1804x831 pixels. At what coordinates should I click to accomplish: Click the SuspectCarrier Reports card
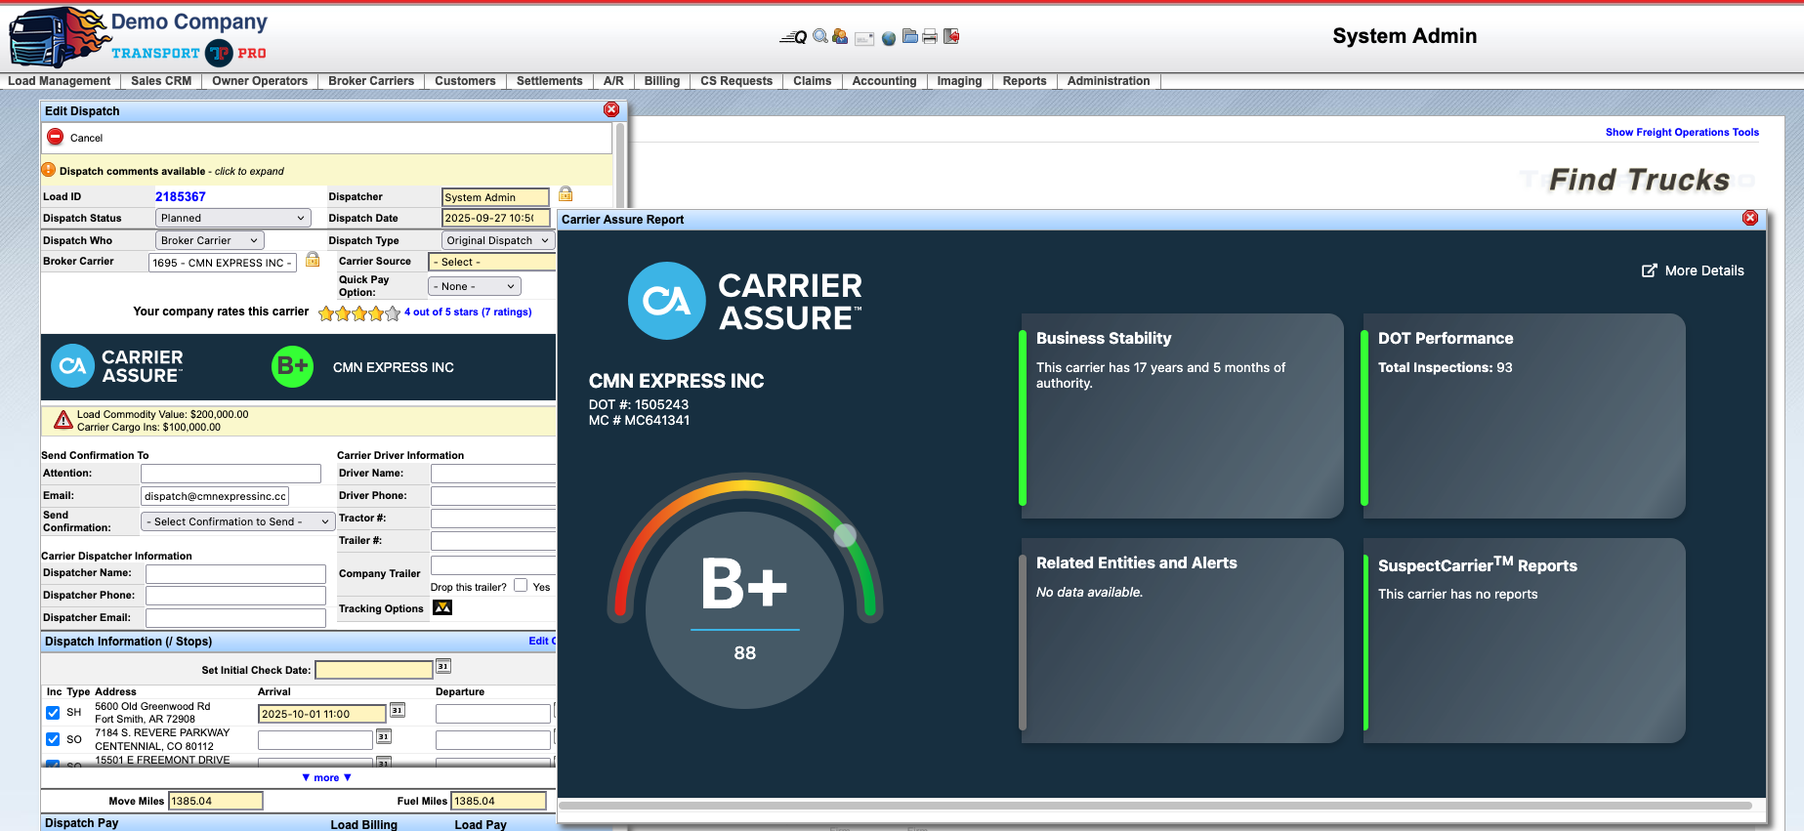click(1524, 641)
